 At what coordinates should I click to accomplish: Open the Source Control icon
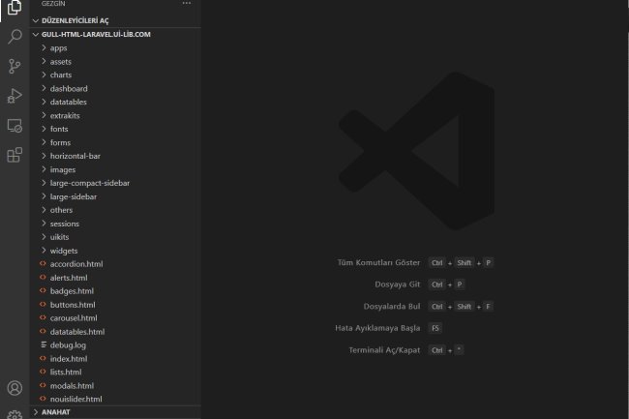point(15,66)
